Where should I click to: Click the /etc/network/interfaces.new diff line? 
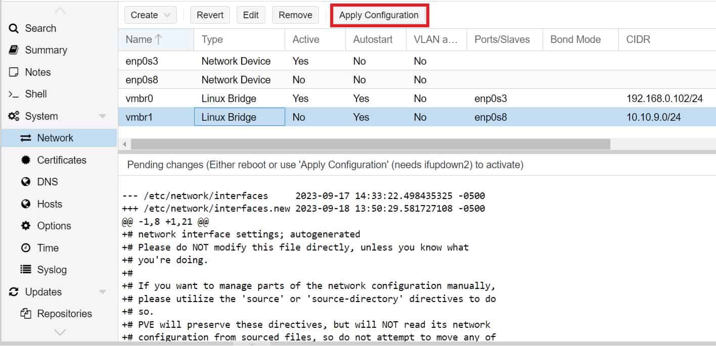tap(303, 209)
